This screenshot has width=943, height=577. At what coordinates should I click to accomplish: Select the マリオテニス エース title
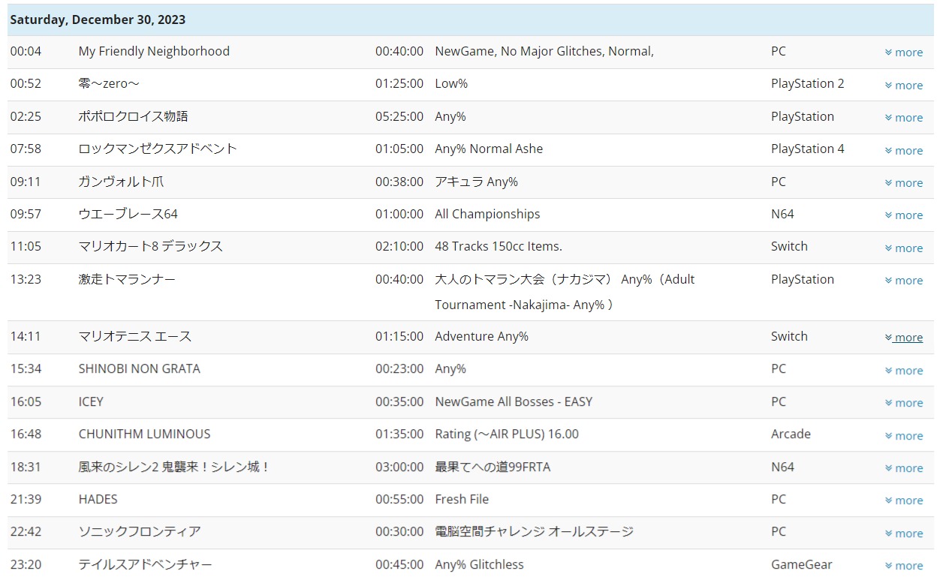(x=134, y=336)
